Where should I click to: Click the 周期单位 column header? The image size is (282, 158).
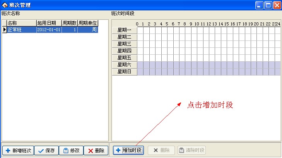[x=88, y=23]
